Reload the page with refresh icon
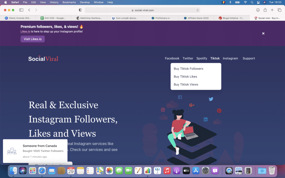The image size is (285, 178). point(198,10)
